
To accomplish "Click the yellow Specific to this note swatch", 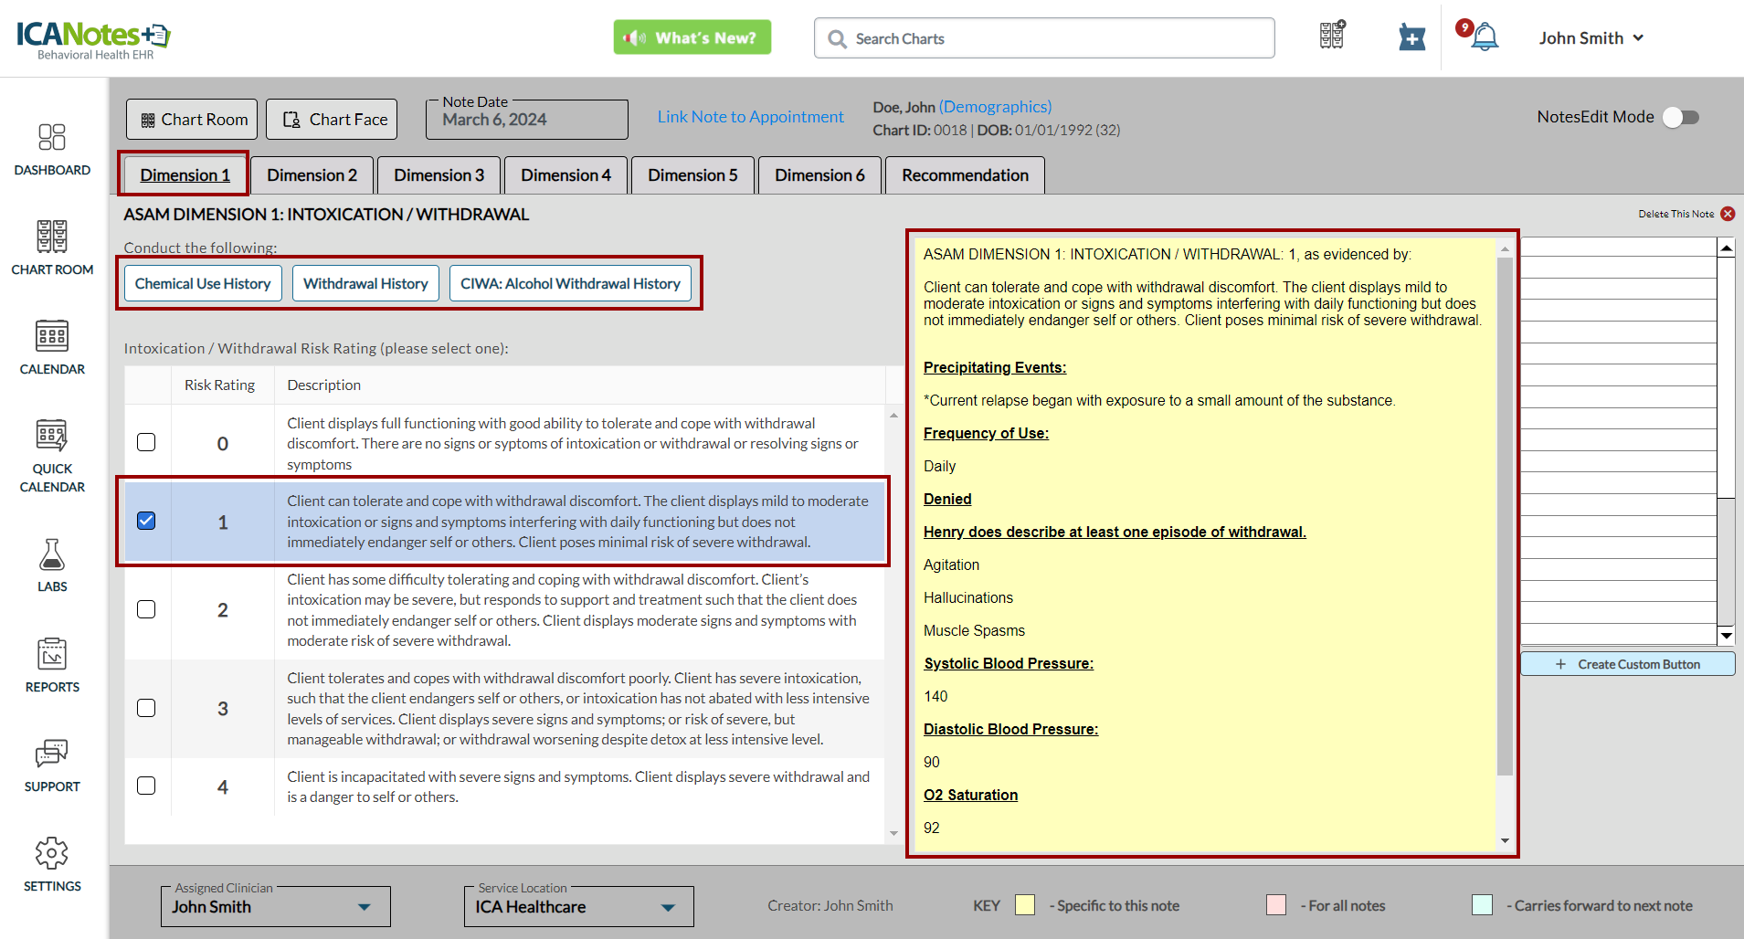I will [1025, 905].
